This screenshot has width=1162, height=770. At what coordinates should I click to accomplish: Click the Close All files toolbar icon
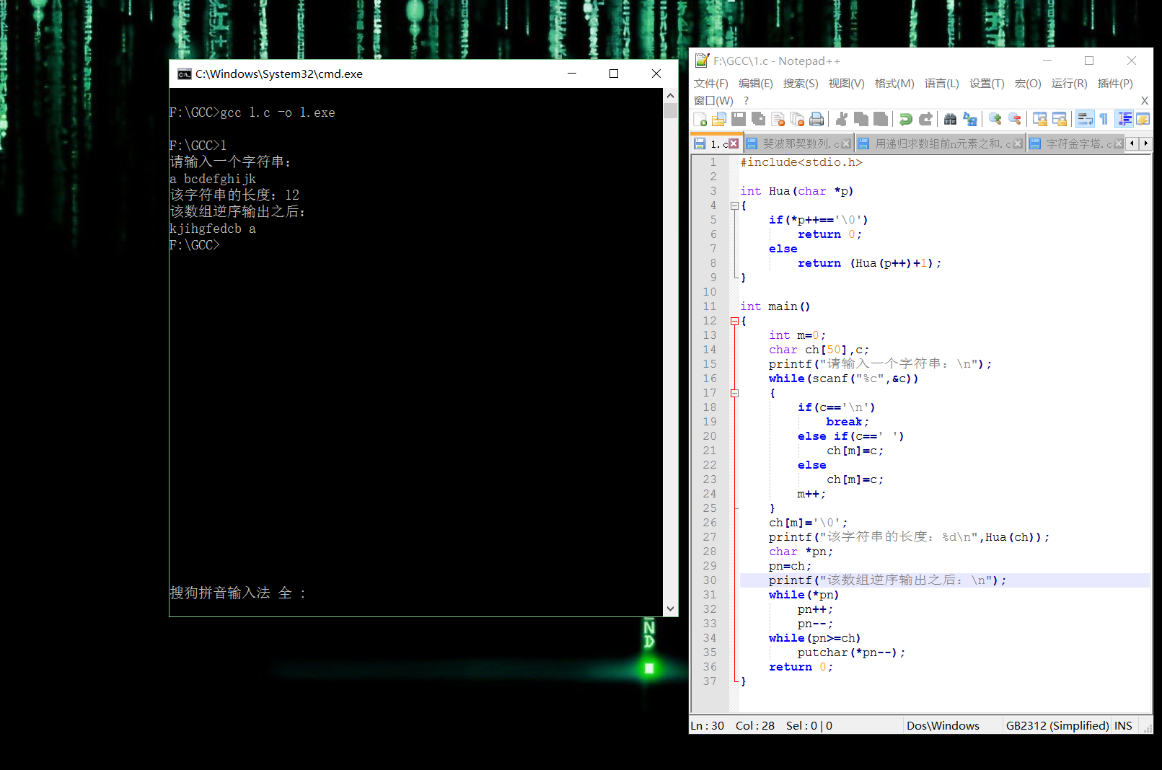pos(797,120)
